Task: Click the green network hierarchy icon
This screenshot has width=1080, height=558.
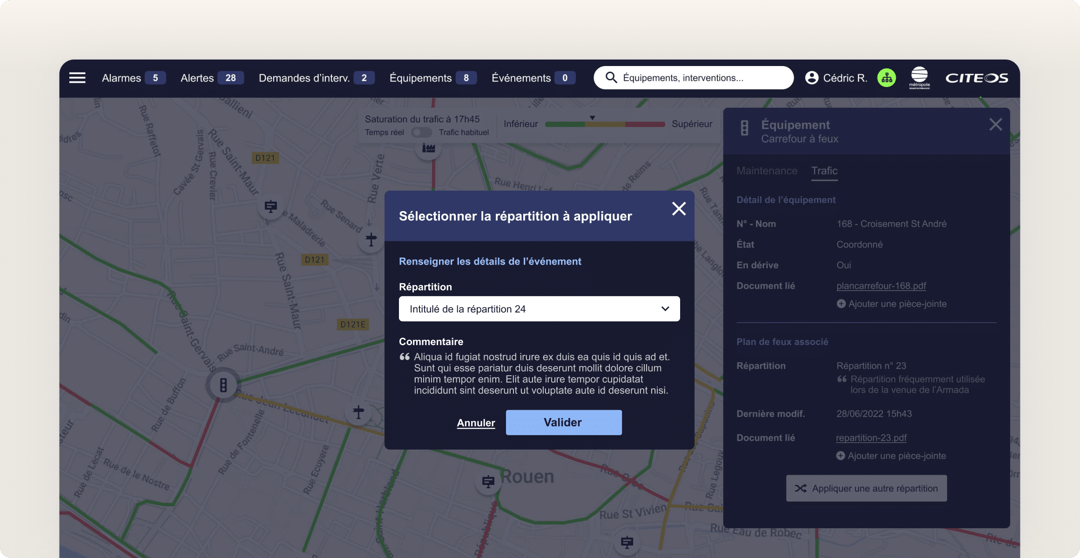Action: point(887,78)
